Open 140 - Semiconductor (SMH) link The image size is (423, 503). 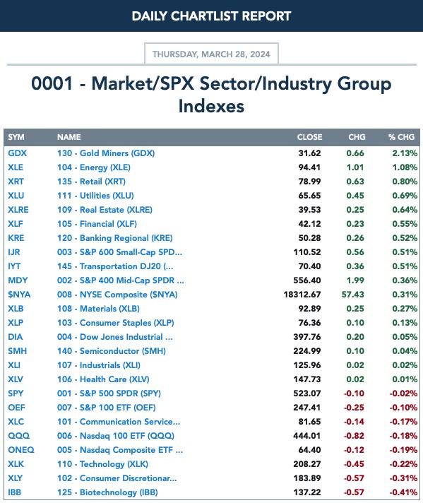point(112,350)
